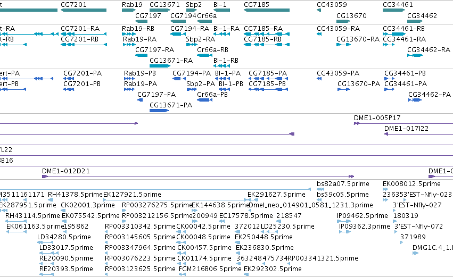
Task: Click the Gr66a gene label in top track
Action: tap(207, 15)
